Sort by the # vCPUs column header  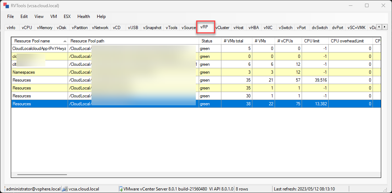pos(288,41)
